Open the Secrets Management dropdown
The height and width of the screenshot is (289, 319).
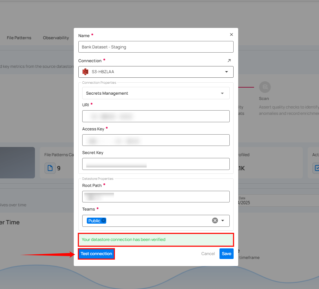(x=222, y=93)
